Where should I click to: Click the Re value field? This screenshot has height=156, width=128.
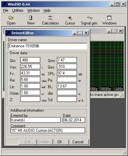(30, 80)
